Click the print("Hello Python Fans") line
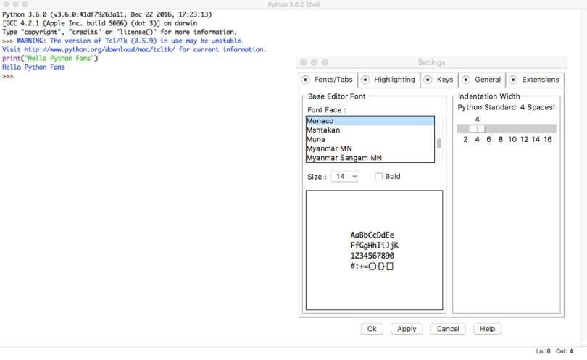Screen dimensions: 587x360 tap(50, 59)
